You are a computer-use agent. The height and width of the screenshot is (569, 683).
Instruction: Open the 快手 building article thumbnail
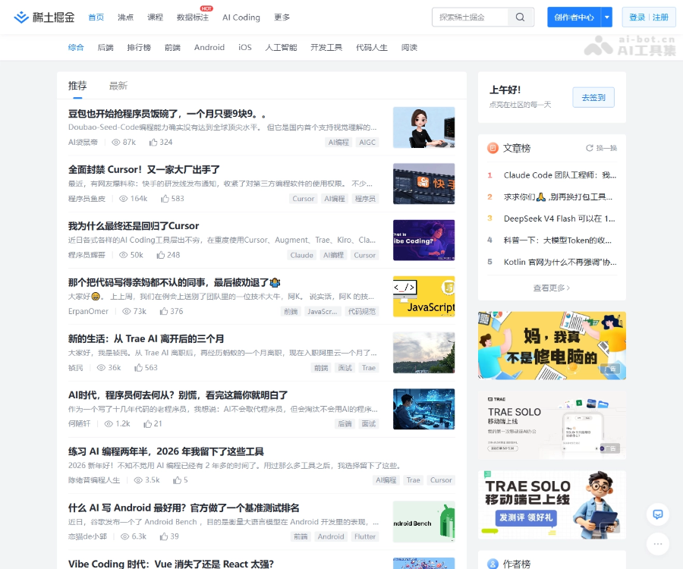(423, 184)
